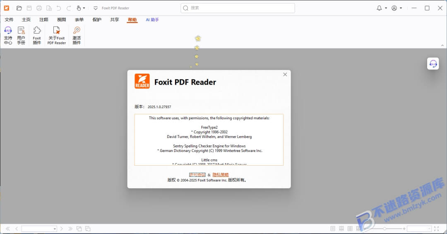Image resolution: width=447 pixels, height=234 pixels.
Task: Expand the account dropdown arrow
Action: click(401, 8)
